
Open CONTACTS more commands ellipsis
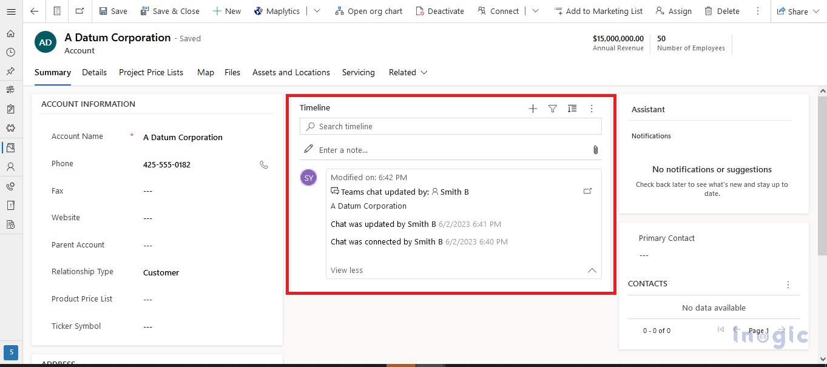point(788,285)
